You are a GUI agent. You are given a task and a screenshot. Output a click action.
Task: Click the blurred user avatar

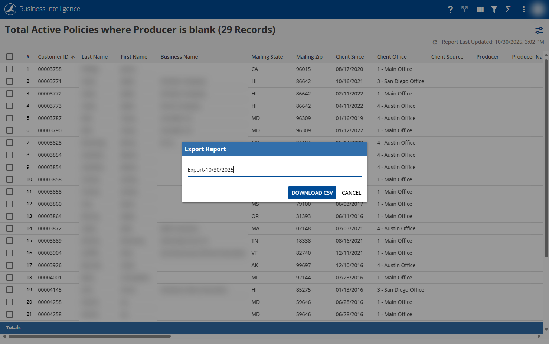[538, 9]
